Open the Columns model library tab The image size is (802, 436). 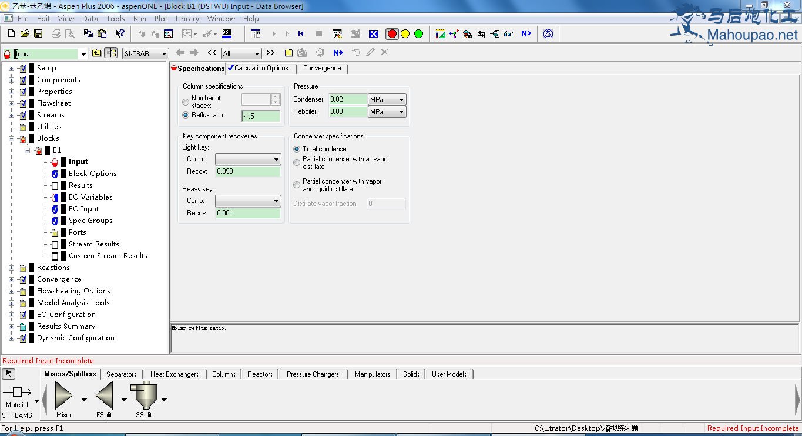(224, 374)
